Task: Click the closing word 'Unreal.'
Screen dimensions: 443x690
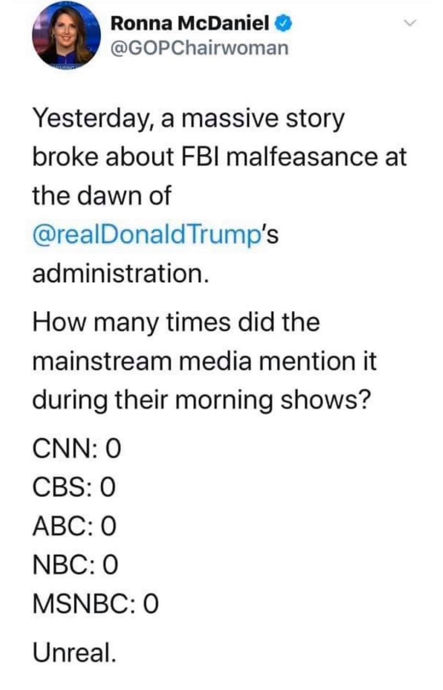Action: pos(74,653)
